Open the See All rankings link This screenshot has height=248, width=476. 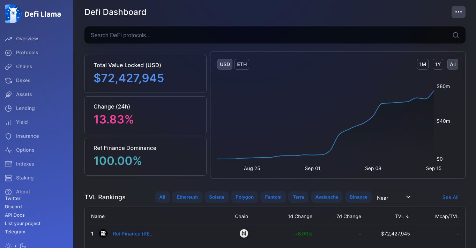tap(451, 197)
